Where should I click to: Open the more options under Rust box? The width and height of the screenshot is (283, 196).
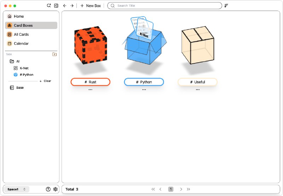(x=91, y=90)
